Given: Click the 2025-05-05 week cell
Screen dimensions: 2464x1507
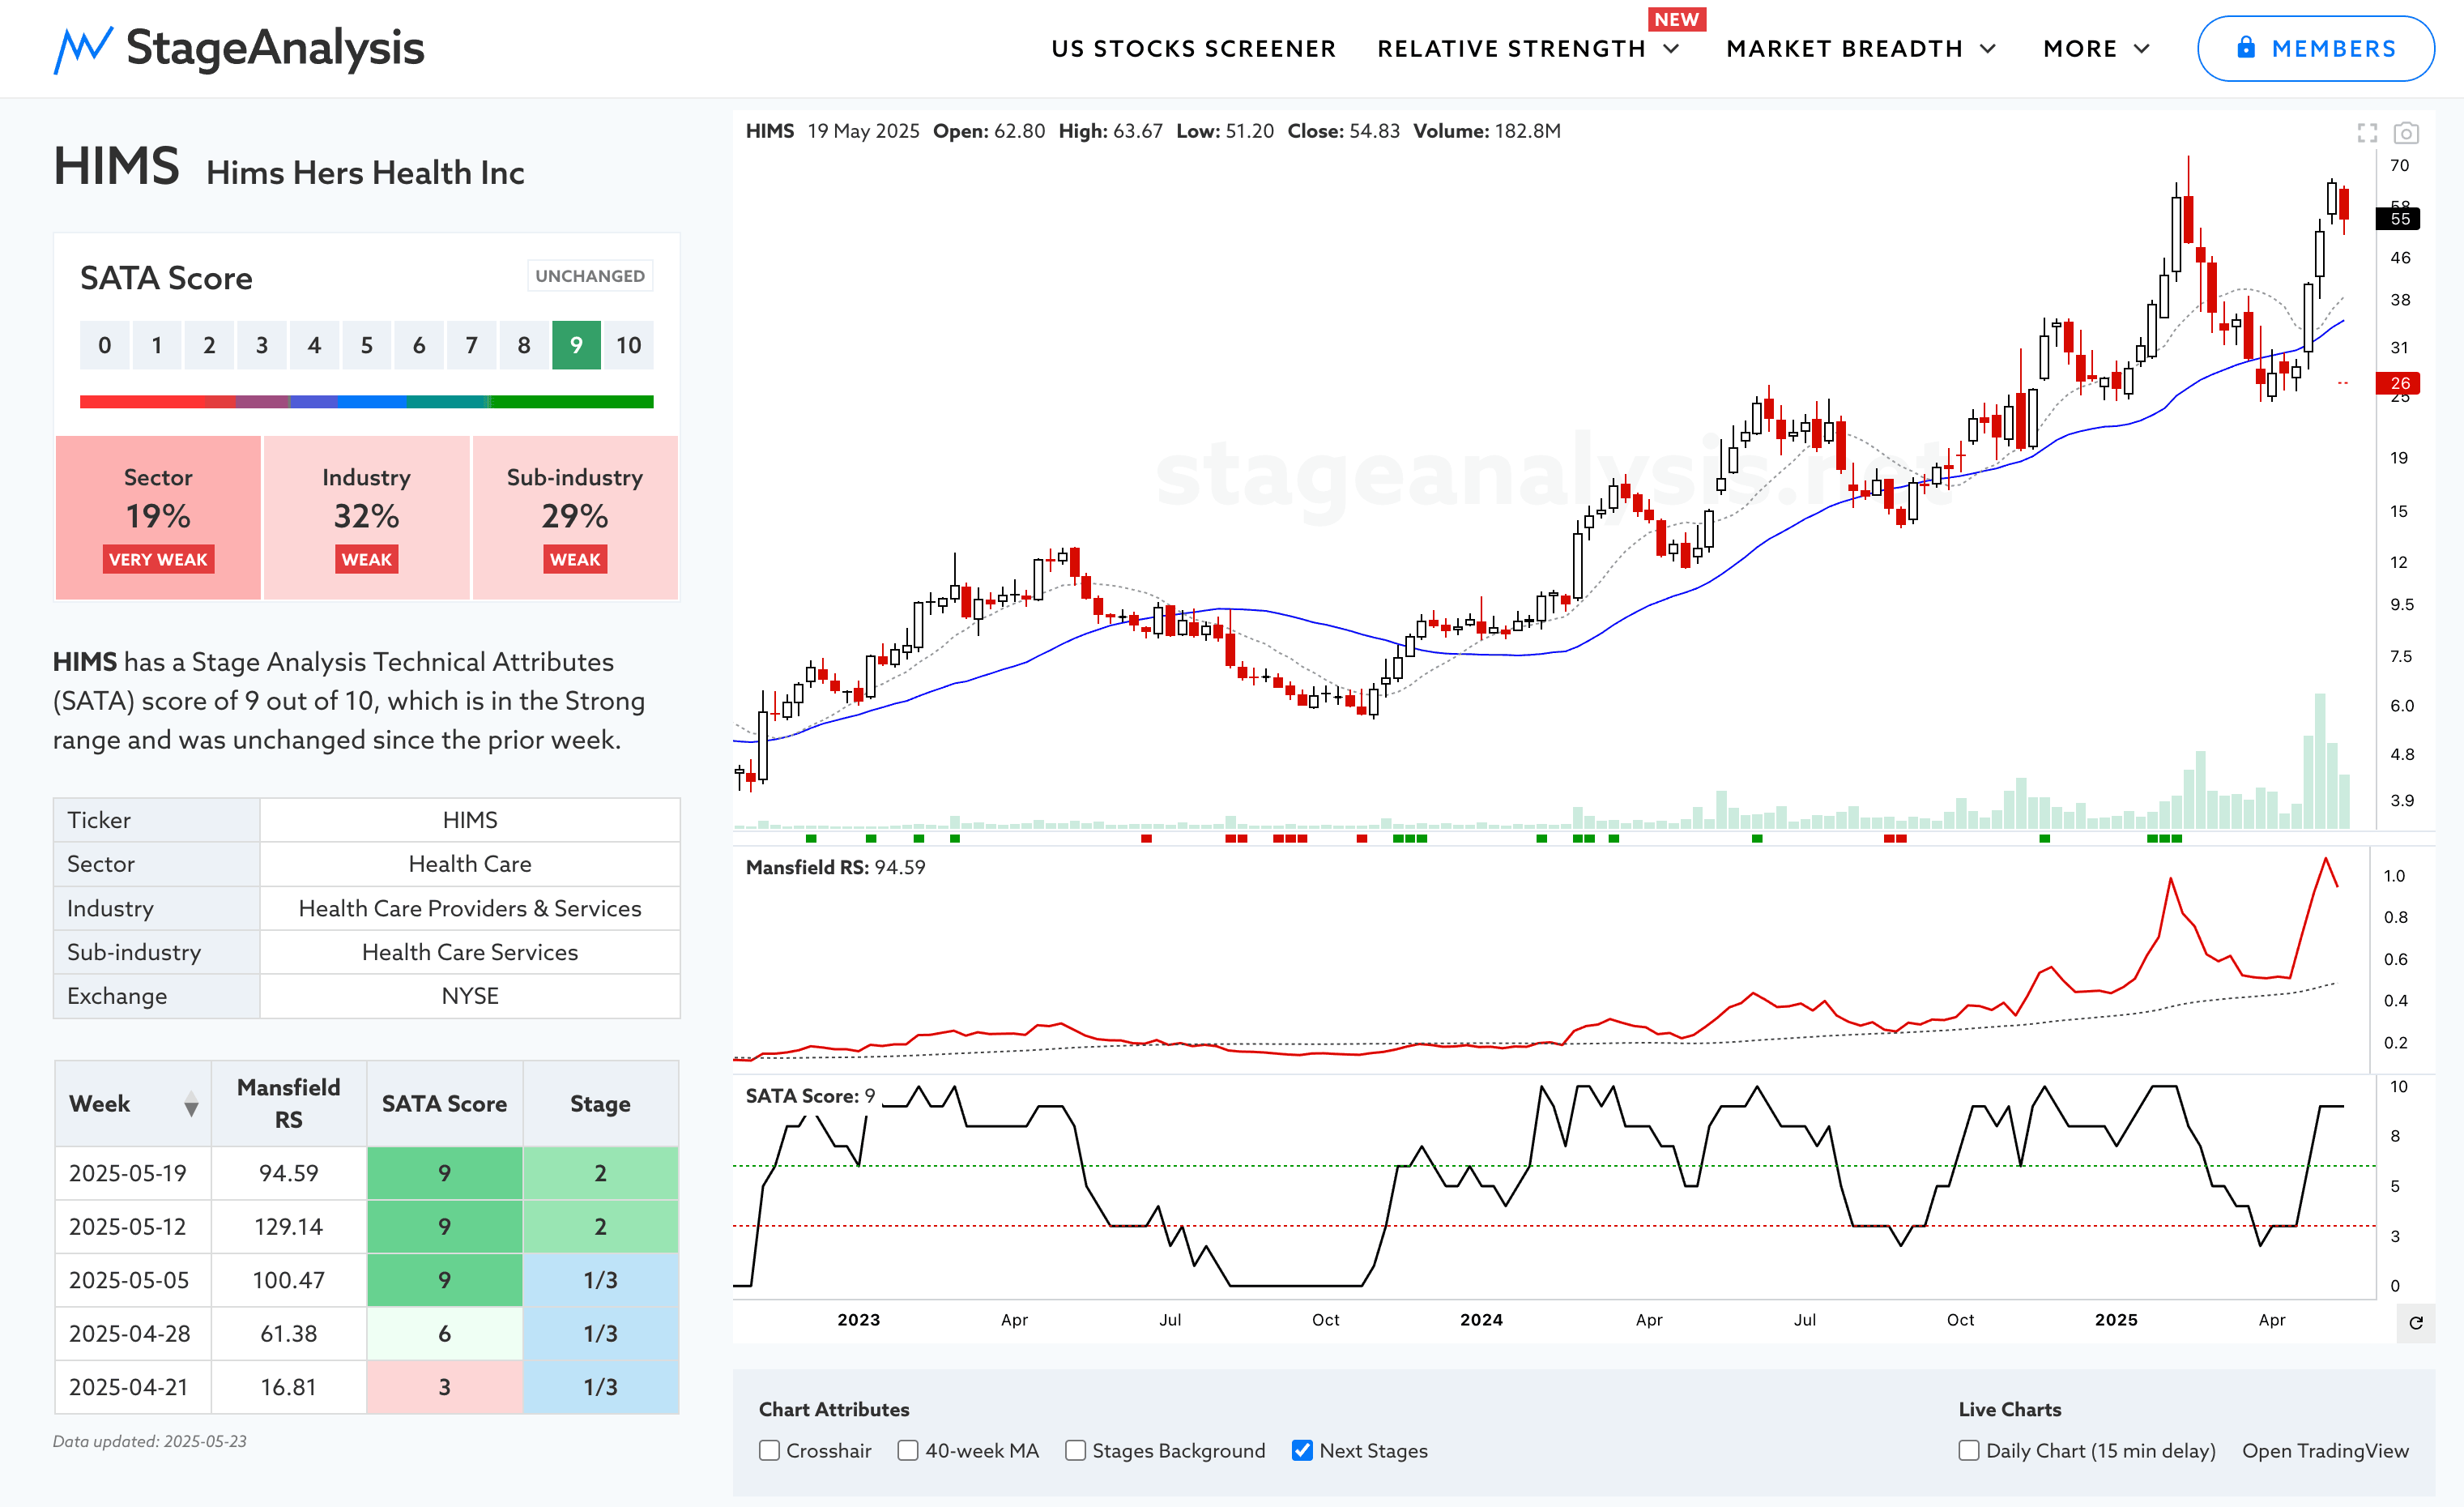Looking at the screenshot, I should [133, 1280].
